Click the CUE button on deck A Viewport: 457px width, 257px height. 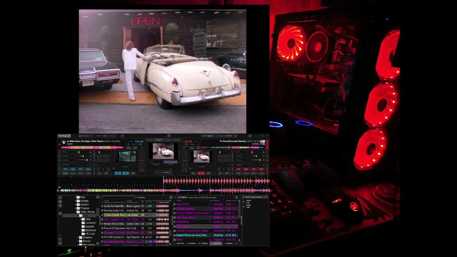coord(118,173)
